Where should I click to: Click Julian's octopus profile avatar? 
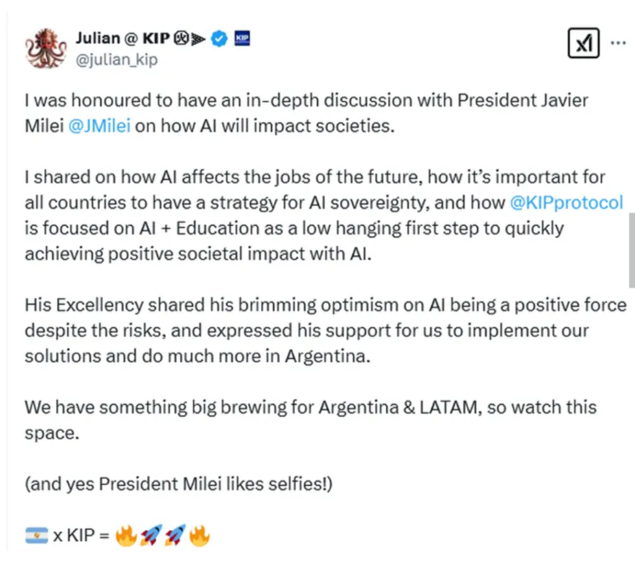click(46, 48)
